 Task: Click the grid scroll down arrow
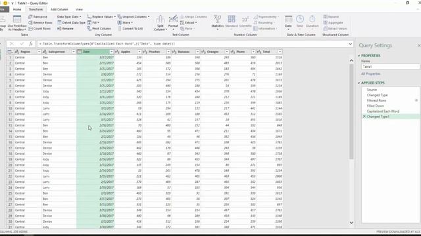click(x=351, y=223)
